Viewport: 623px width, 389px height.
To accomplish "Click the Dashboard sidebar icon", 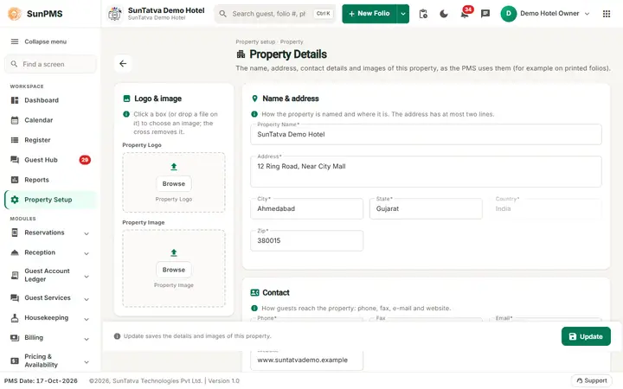I will tap(15, 100).
